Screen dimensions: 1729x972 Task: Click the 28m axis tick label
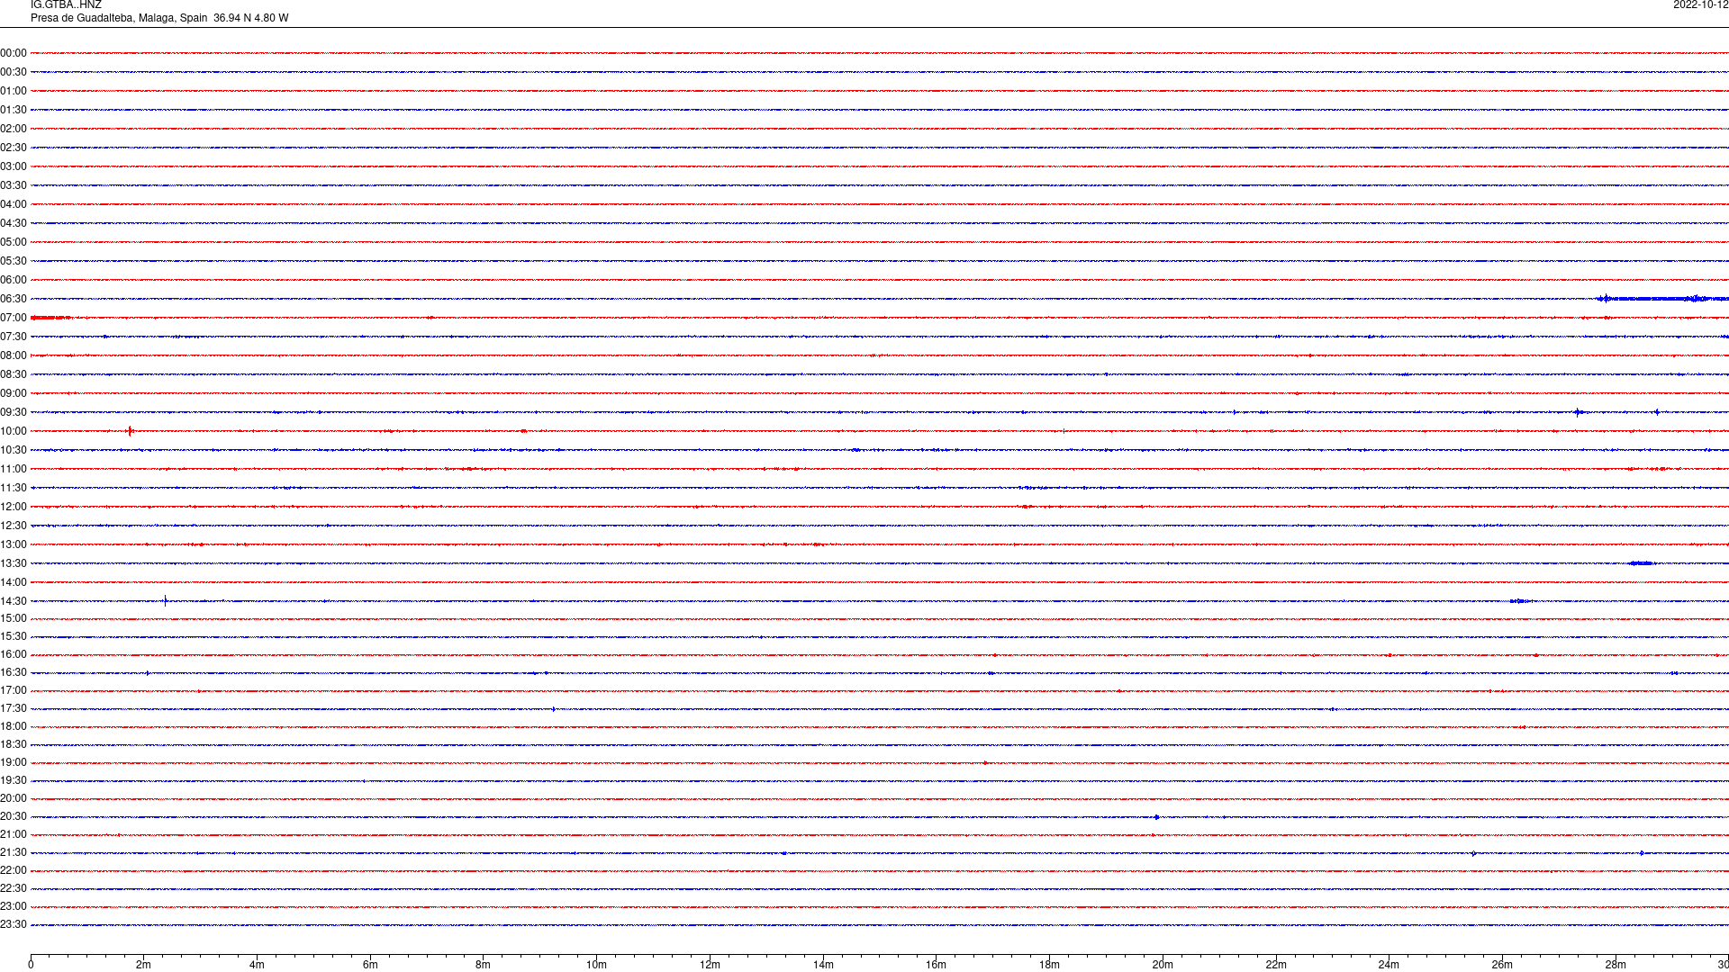[1616, 965]
